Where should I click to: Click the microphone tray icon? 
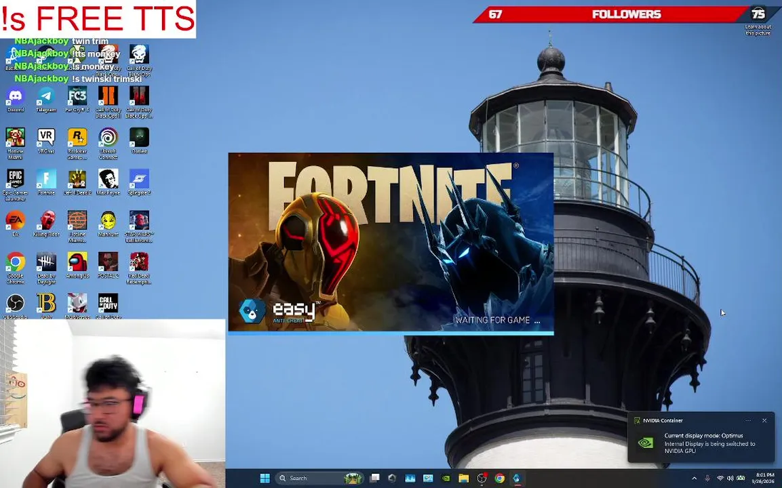(x=707, y=479)
